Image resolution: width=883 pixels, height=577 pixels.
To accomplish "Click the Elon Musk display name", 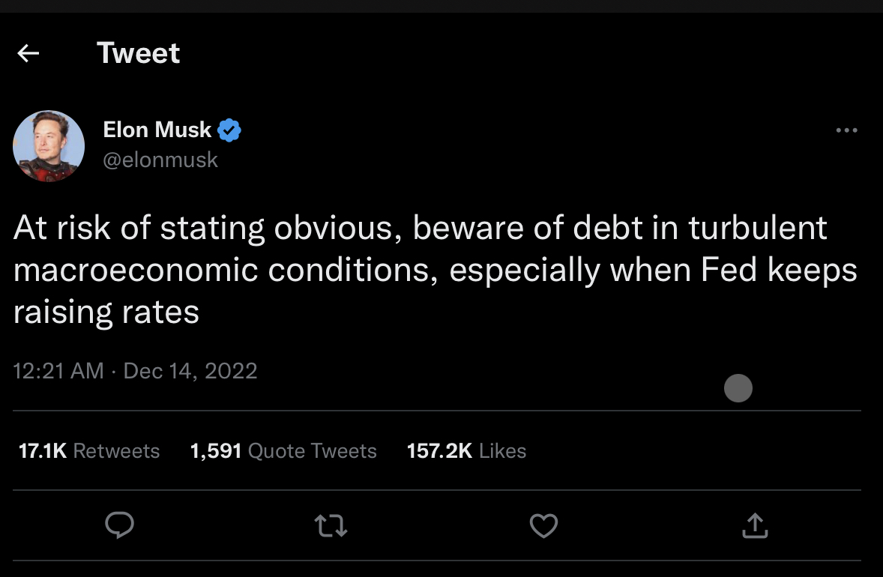I will pos(157,129).
